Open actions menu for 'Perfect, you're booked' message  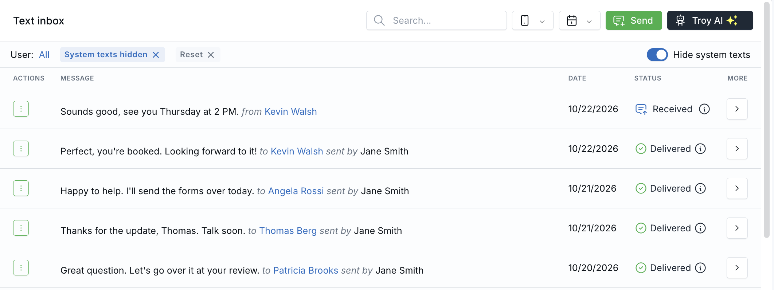point(21,149)
